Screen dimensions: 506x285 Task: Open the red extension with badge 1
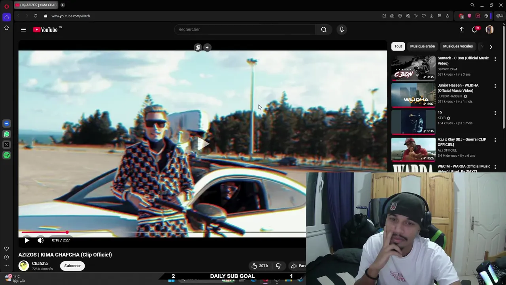coord(461,16)
